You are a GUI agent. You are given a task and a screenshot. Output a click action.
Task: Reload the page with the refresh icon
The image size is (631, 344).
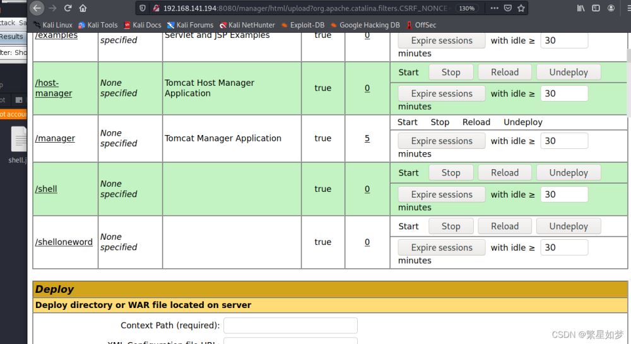[x=68, y=8]
